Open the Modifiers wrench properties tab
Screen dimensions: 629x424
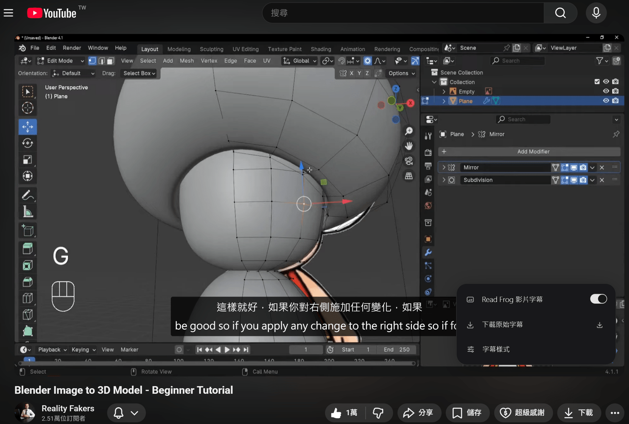428,252
